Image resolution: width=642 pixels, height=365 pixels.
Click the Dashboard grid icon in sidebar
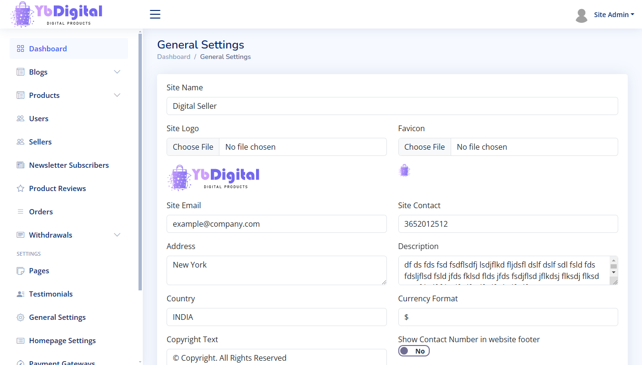pyautogui.click(x=20, y=48)
